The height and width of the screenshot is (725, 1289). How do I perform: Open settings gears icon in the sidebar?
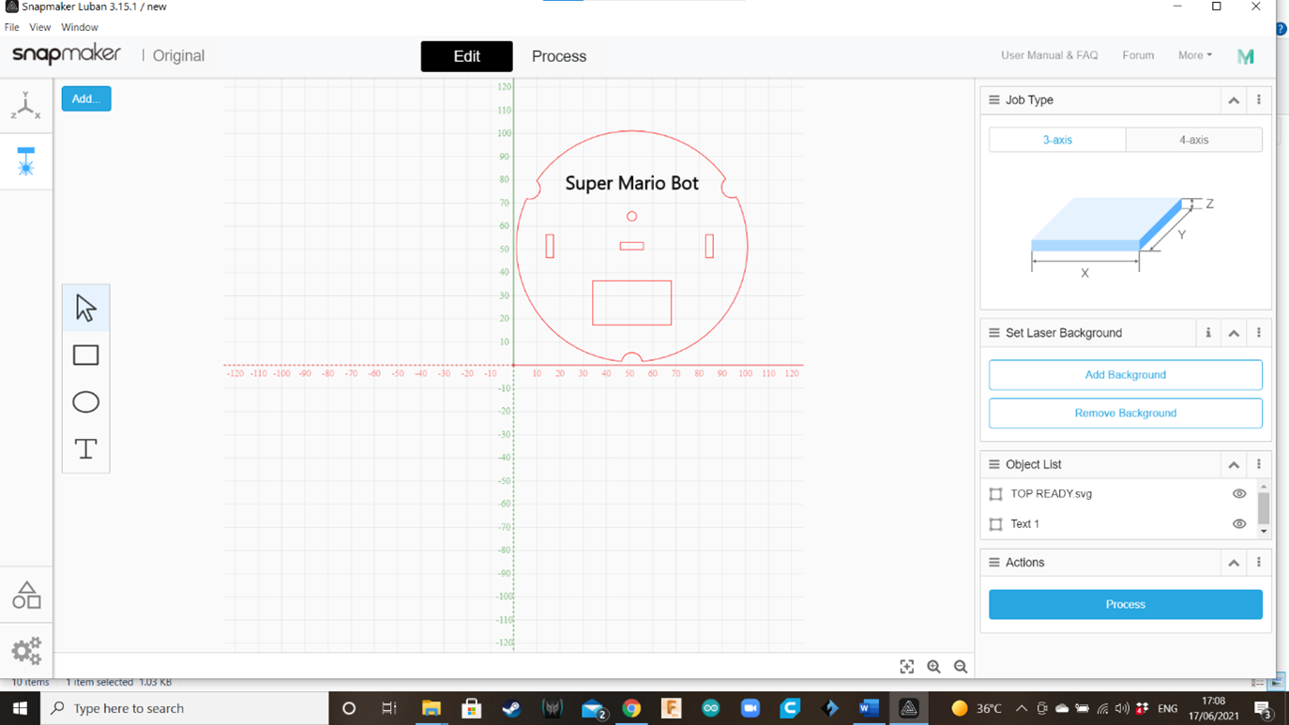click(26, 650)
